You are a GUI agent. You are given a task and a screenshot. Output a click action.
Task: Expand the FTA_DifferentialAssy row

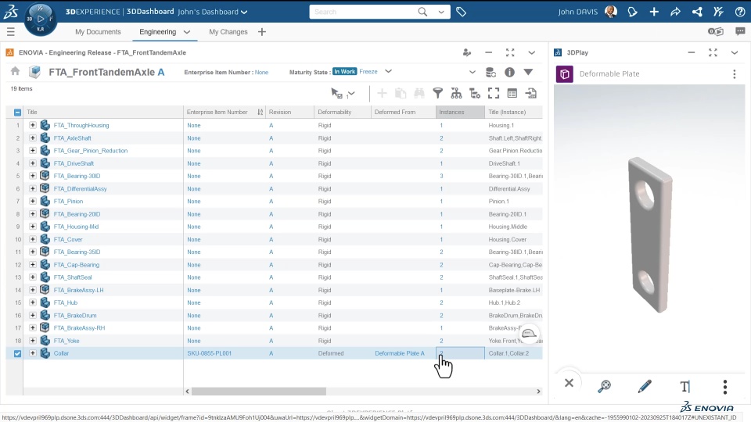click(x=33, y=188)
